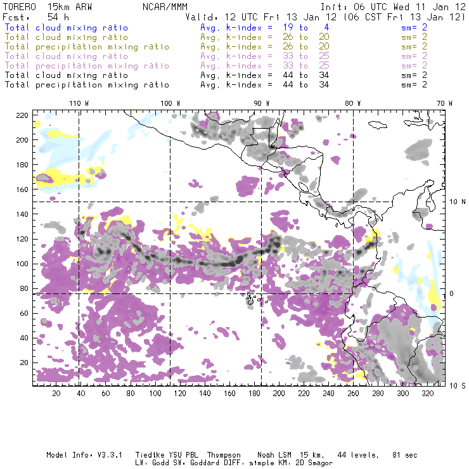
Task: Click the "Fcst: 54 h" forecast hour text
Action: coord(36,17)
